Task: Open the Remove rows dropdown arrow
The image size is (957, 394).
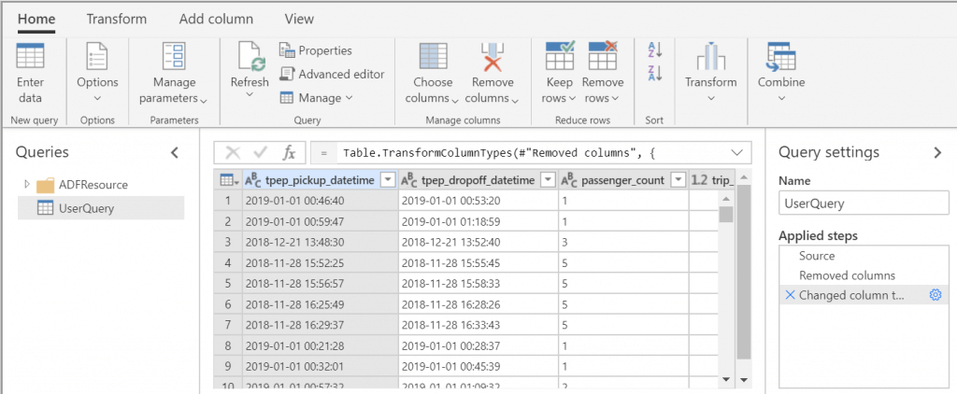Action: 615,99
